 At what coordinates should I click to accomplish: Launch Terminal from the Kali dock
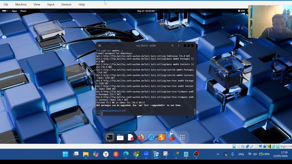click(x=109, y=138)
